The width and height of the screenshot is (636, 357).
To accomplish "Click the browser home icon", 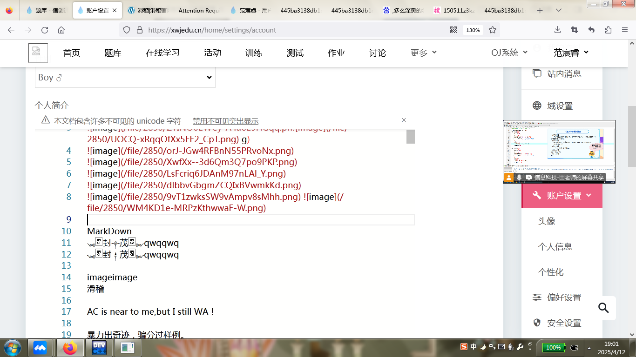I will point(61,30).
